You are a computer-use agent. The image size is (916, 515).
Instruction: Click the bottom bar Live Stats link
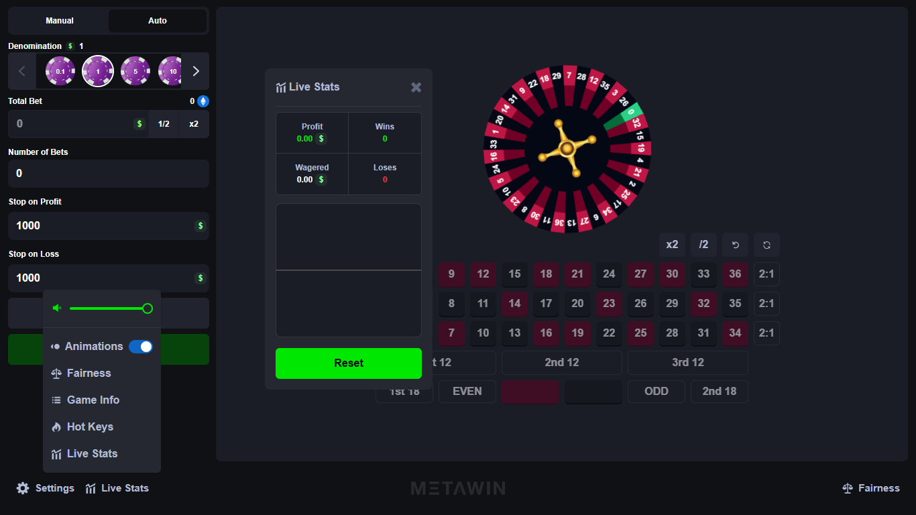click(117, 488)
